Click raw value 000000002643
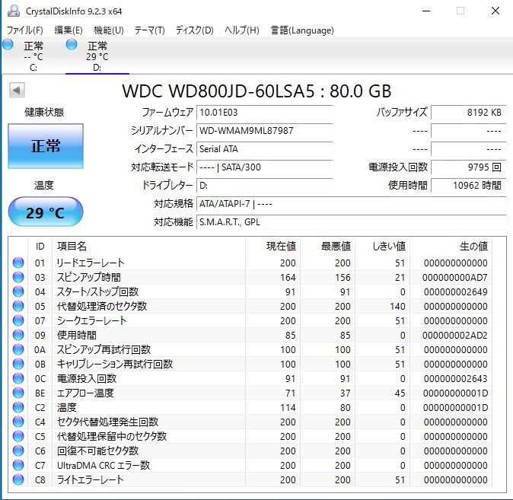Screen dimensions: 513x500 pos(455,378)
